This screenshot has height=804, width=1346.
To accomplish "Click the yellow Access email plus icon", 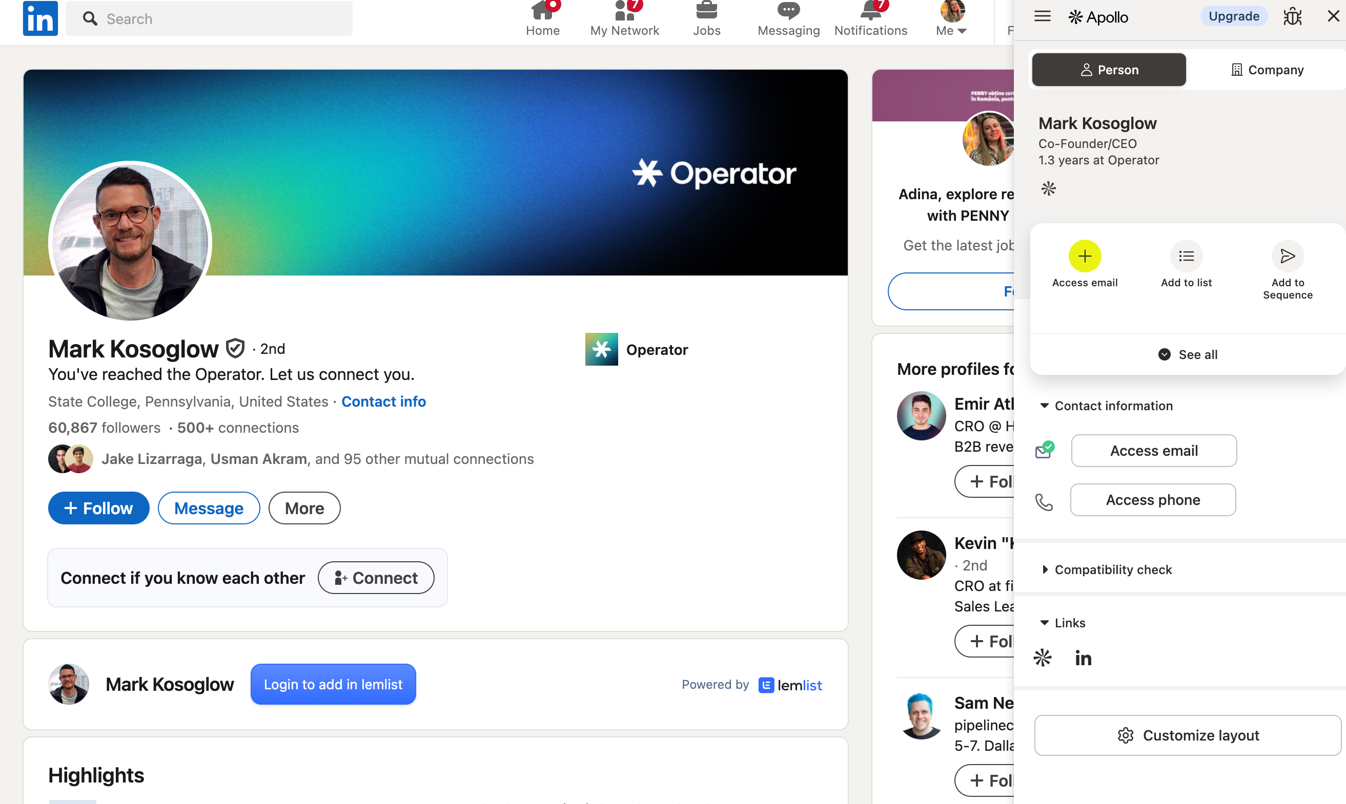I will pyautogui.click(x=1085, y=256).
